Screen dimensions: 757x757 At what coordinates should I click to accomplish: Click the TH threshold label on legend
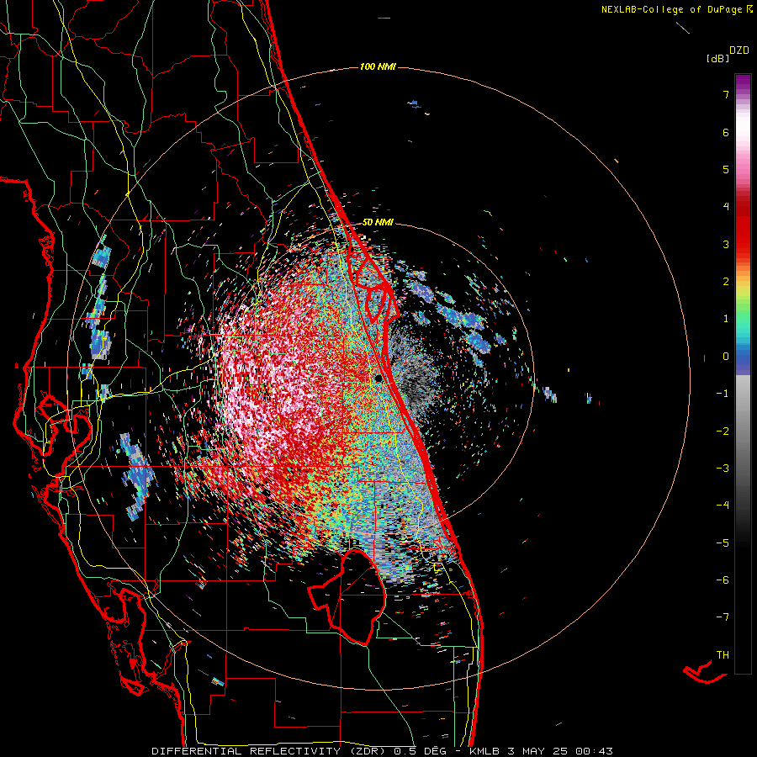(x=723, y=654)
